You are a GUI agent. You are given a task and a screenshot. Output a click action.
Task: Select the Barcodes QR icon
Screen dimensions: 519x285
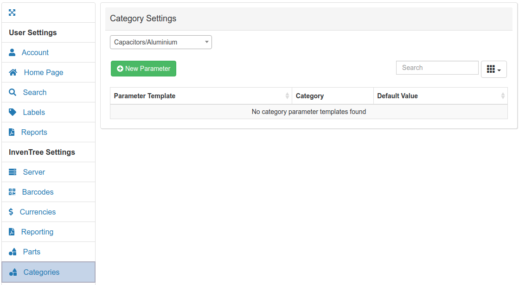coord(12,192)
